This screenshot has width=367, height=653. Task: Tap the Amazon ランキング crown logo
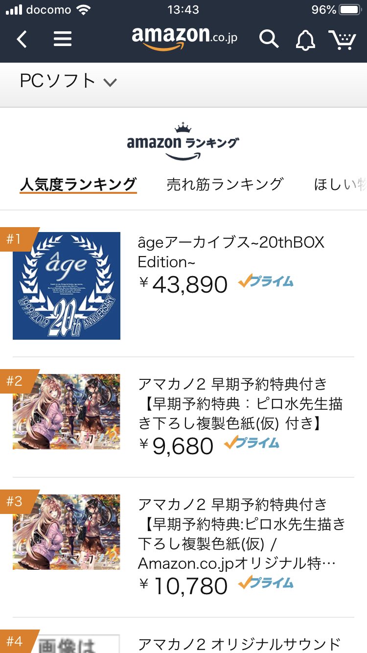[x=183, y=141]
